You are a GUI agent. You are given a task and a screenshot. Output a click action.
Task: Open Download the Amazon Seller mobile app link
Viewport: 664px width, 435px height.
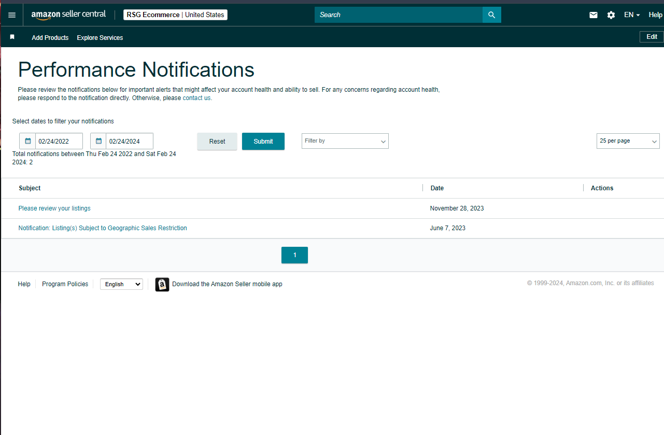tap(227, 284)
